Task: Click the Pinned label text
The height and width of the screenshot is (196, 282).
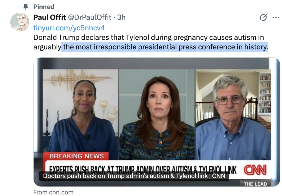Action: (x=44, y=7)
